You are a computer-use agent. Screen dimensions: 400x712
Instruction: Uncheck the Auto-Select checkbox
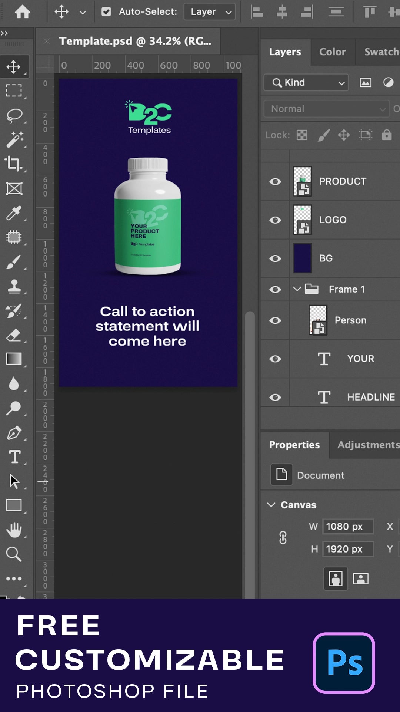pos(106,12)
